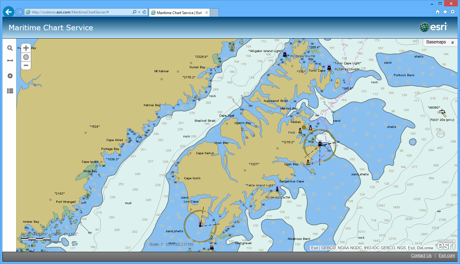The width and height of the screenshot is (460, 264).
Task: Click the Fl(4)Y 20s (priv) label
Action: (x=442, y=120)
